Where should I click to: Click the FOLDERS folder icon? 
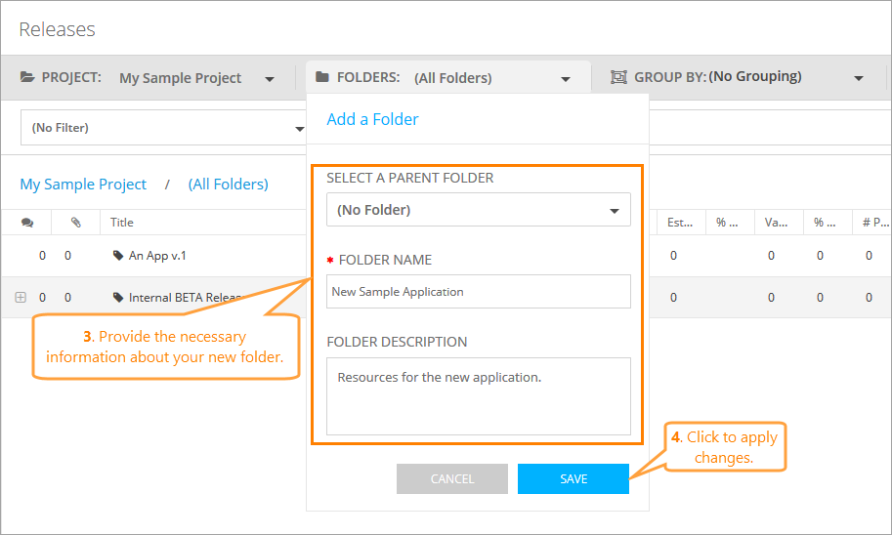tap(322, 77)
